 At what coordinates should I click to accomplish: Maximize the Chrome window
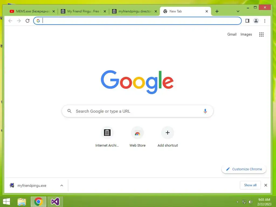pyautogui.click(x=255, y=7)
